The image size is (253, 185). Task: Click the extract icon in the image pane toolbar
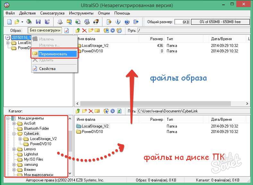tap(106, 30)
